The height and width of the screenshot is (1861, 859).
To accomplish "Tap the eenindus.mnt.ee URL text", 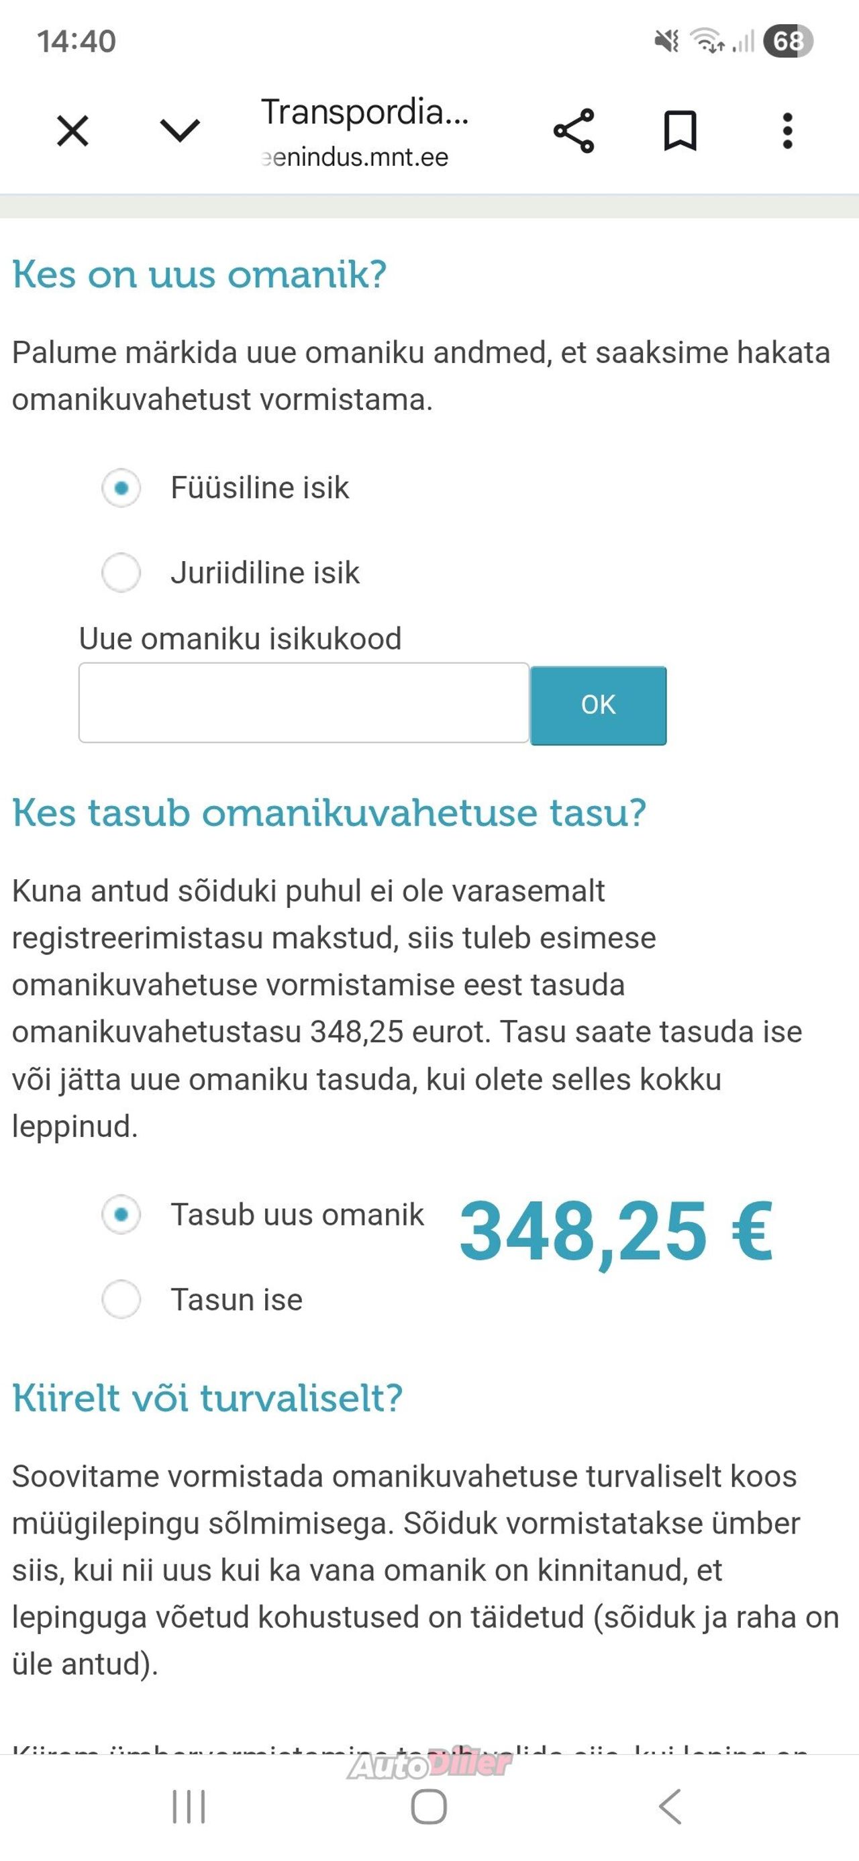I will click(355, 158).
